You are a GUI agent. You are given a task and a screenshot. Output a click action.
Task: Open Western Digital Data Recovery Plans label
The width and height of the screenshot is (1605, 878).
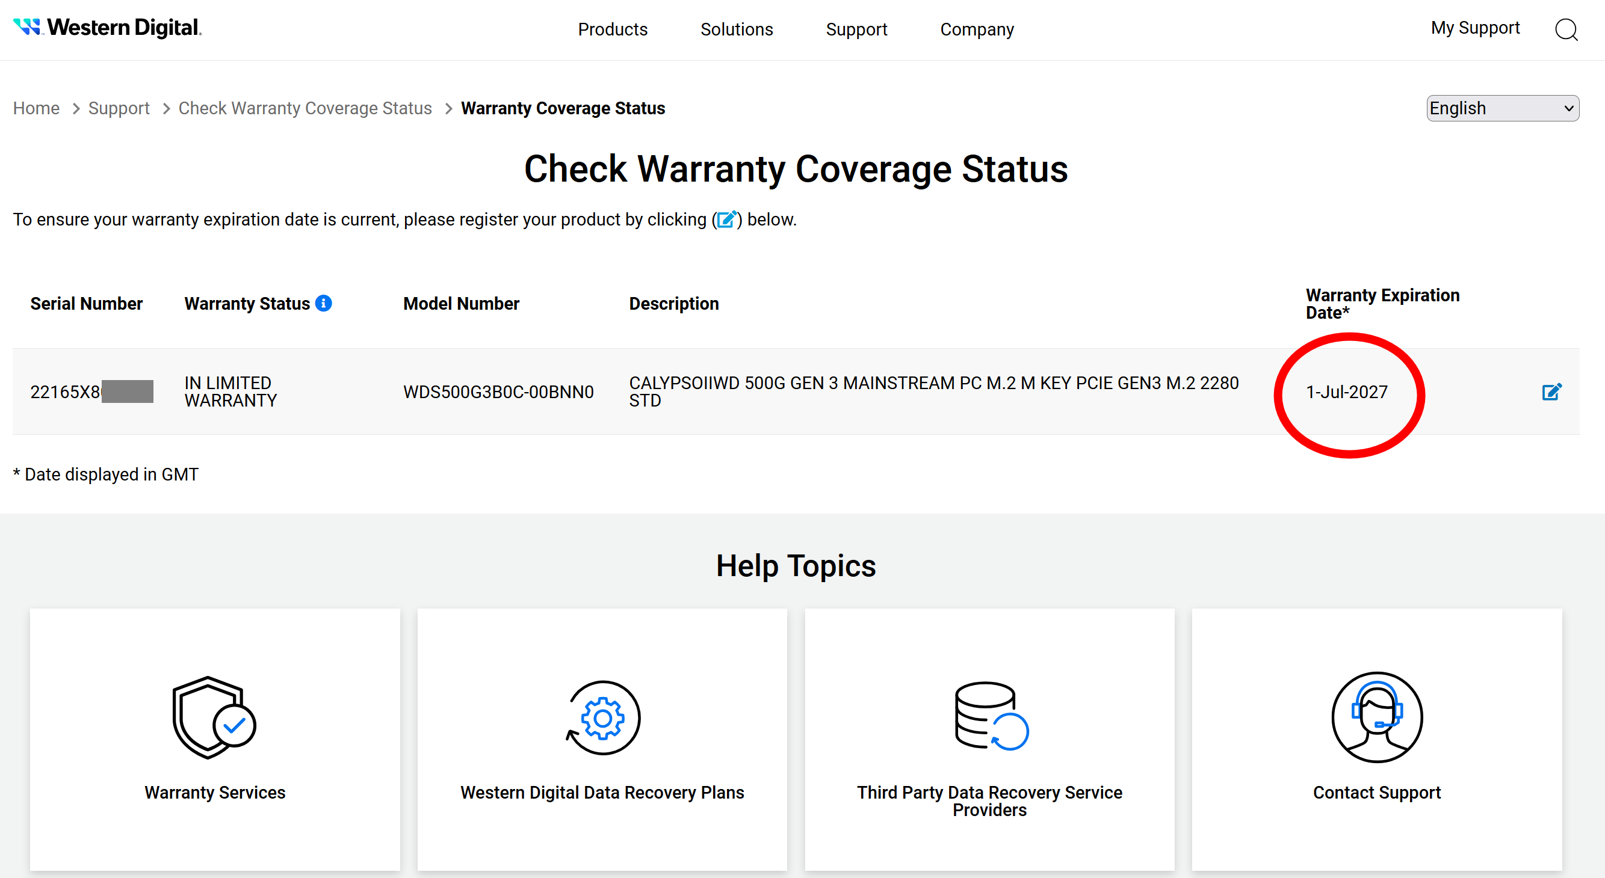(x=602, y=792)
